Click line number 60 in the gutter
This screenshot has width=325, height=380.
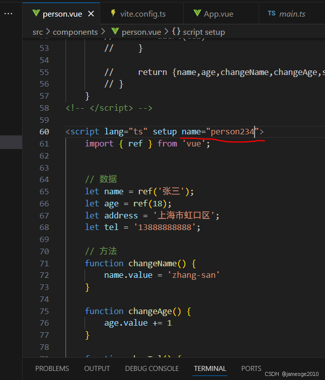(44, 132)
